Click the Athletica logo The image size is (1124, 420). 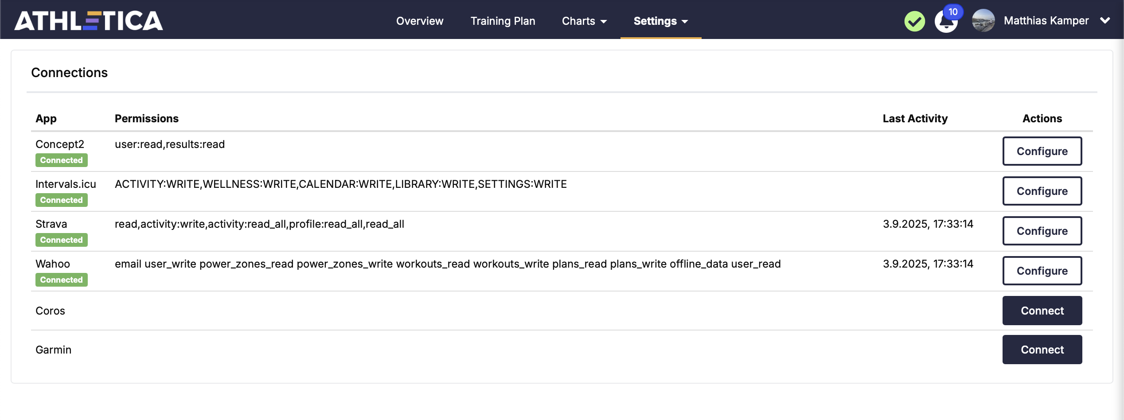click(89, 21)
